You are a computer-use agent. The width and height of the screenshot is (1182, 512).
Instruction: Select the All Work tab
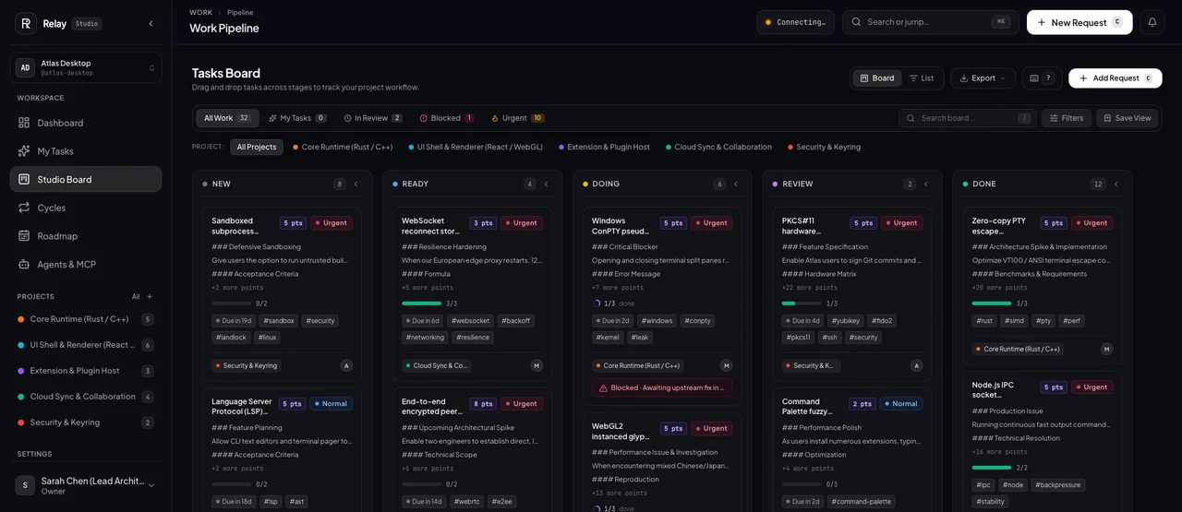[227, 118]
